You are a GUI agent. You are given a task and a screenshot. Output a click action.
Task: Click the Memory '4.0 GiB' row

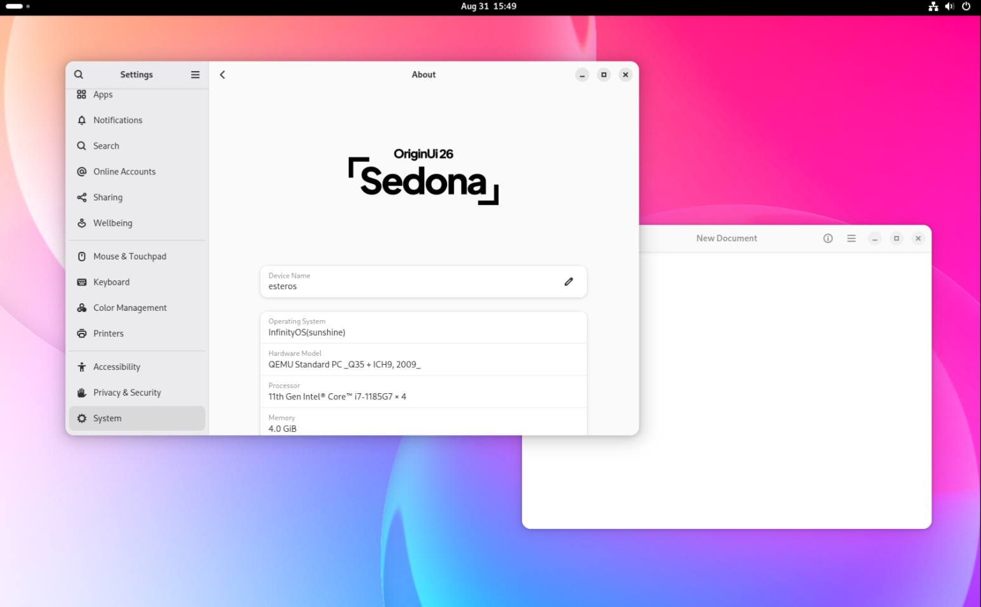click(x=424, y=422)
